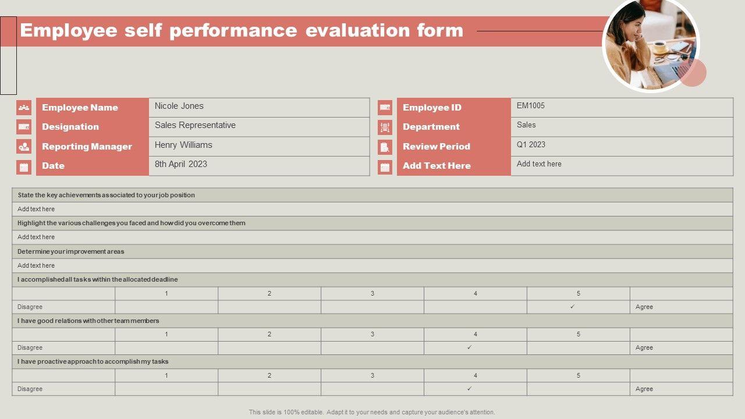Click the 'Department' label
The image size is (745, 419).
(x=431, y=127)
